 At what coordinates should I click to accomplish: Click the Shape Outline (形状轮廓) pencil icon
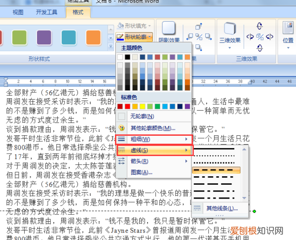pyautogui.click(x=120, y=37)
